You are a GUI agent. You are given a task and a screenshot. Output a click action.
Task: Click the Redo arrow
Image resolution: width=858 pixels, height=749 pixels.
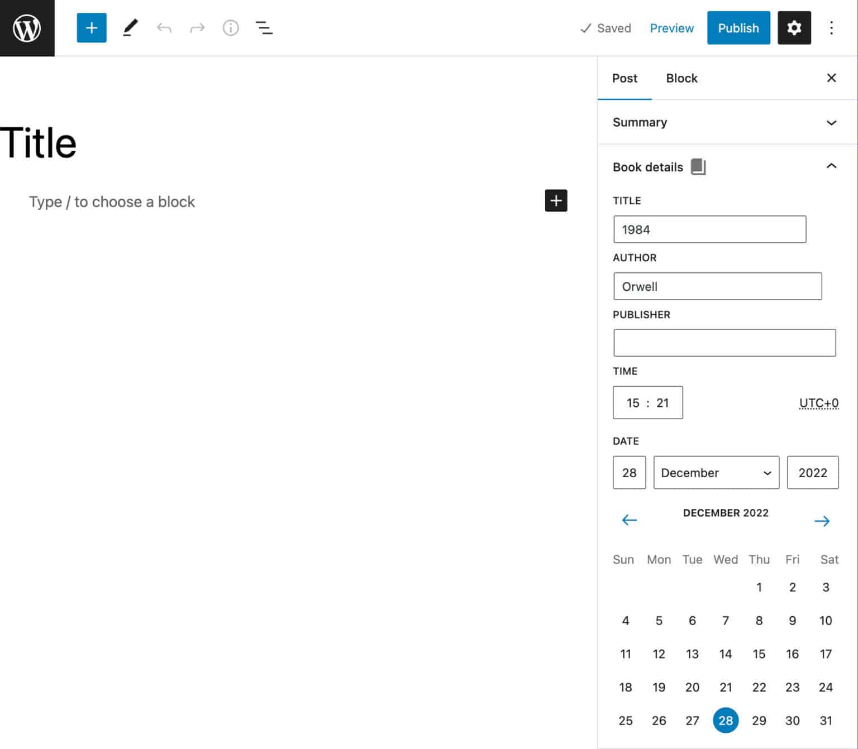197,28
